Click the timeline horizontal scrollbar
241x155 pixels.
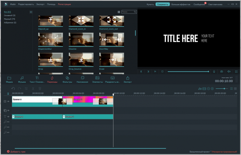pyautogui.click(x=90, y=148)
